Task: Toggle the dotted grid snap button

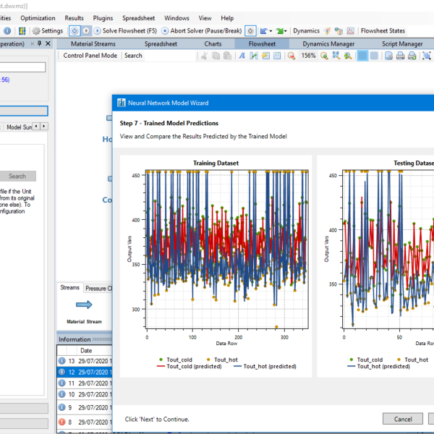Action: tap(374, 56)
